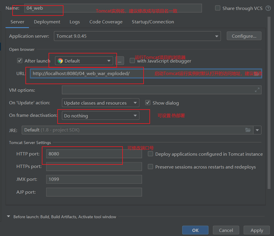Click the Configure... button
The height and width of the screenshot is (236, 274).
click(x=244, y=36)
